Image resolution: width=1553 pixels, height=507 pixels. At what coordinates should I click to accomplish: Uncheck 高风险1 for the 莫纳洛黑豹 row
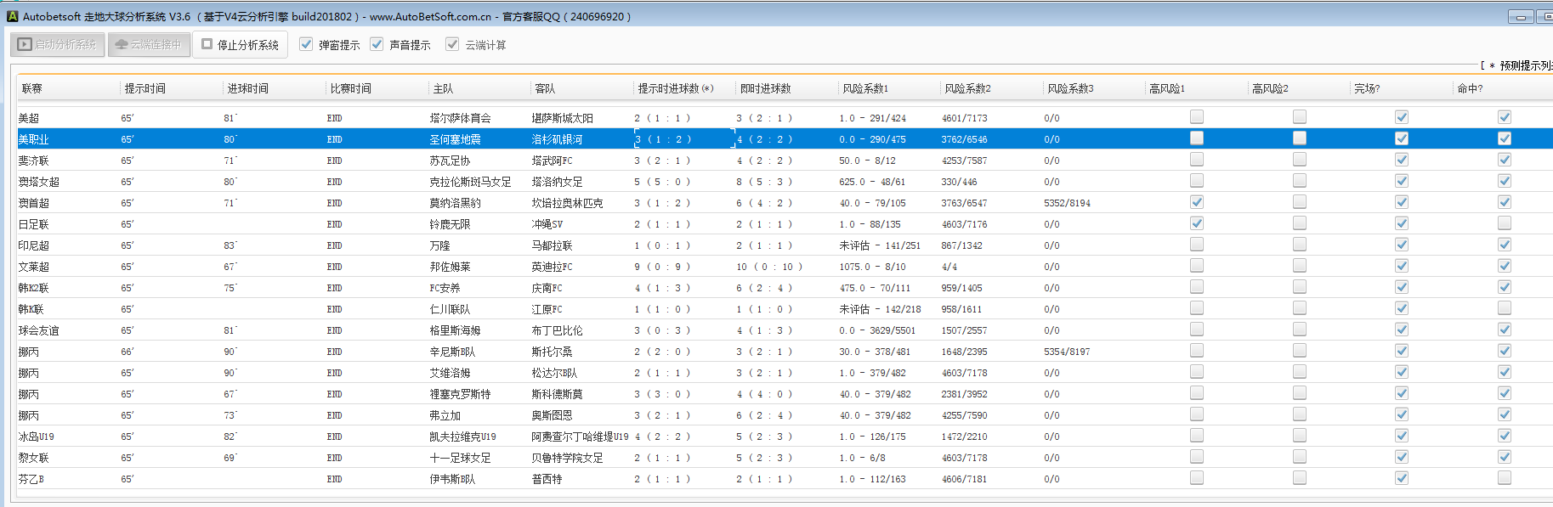click(1197, 202)
